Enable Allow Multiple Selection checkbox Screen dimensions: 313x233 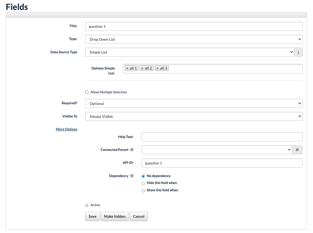(87, 92)
